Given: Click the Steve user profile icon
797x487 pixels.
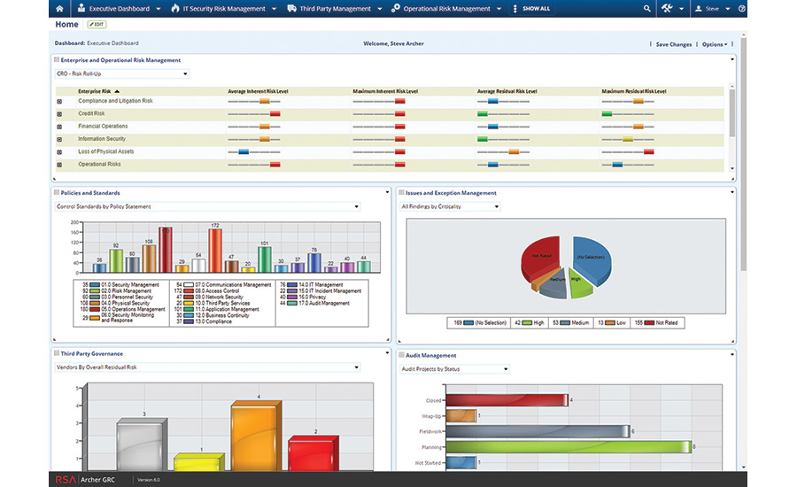Looking at the screenshot, I should tap(699, 8).
